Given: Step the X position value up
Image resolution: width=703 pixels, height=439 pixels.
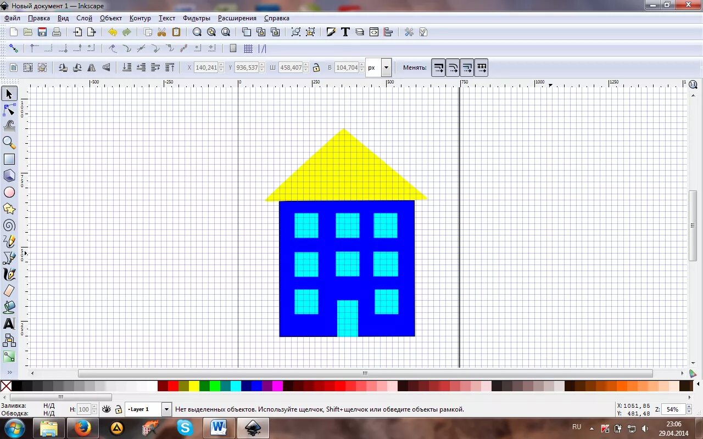Looking at the screenshot, I should (x=221, y=65).
